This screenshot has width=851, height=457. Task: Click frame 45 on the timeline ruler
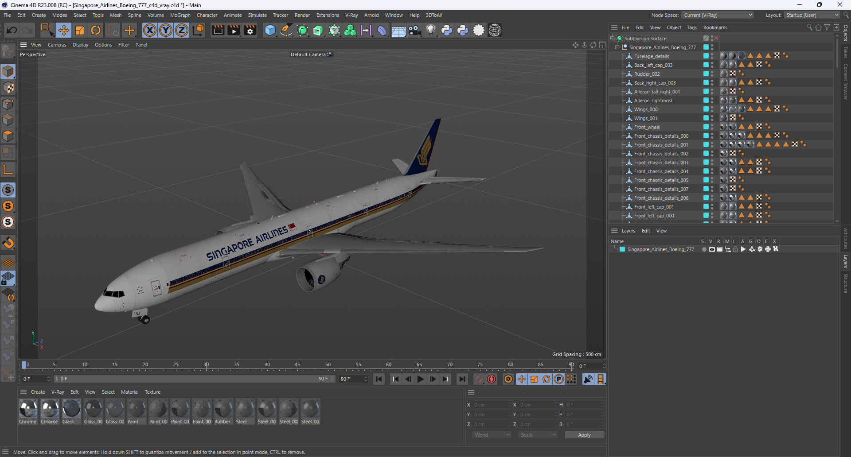coord(297,366)
